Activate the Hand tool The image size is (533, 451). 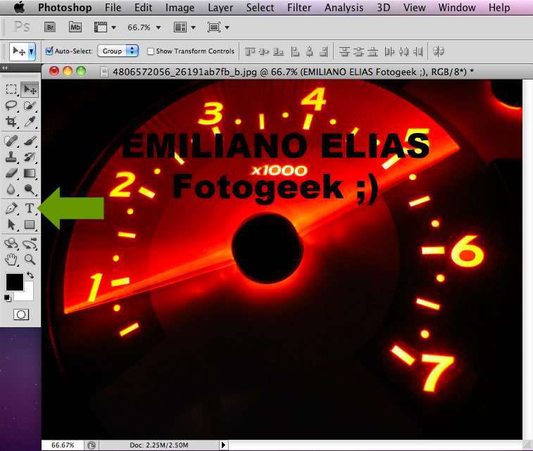11,259
